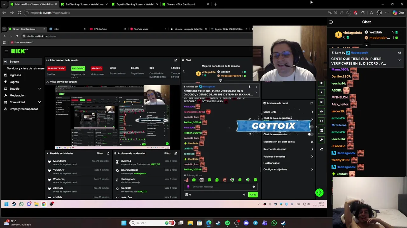407x228 pixels.
Task: Switch to the YouTube Music tab in the inner browser
Action: click(148, 29)
